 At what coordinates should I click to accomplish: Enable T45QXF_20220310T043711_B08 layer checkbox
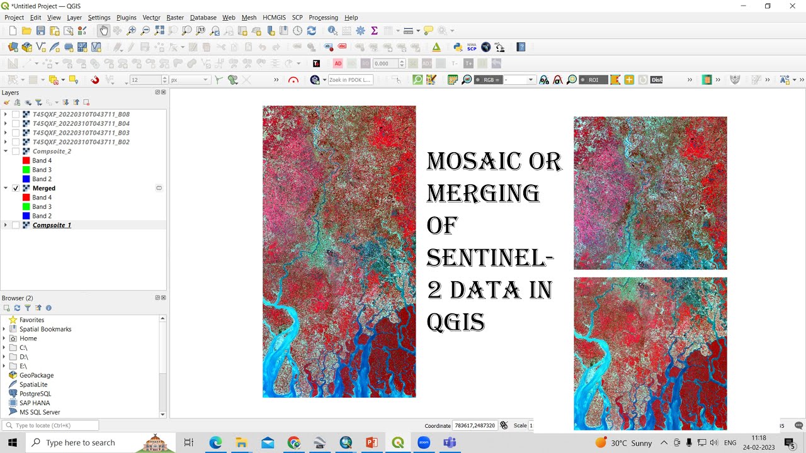pos(16,115)
